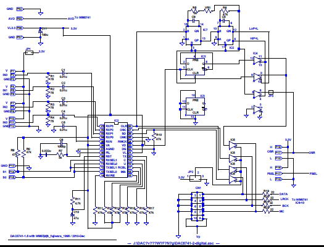Click the Vp label below CN1
Viewport: 324px width, 247px height.
coord(198,237)
